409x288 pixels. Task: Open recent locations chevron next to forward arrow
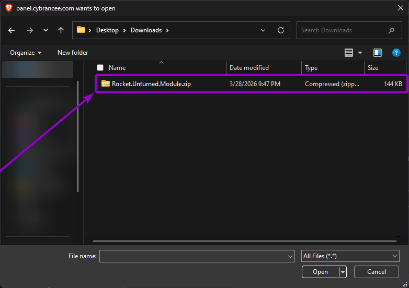46,30
